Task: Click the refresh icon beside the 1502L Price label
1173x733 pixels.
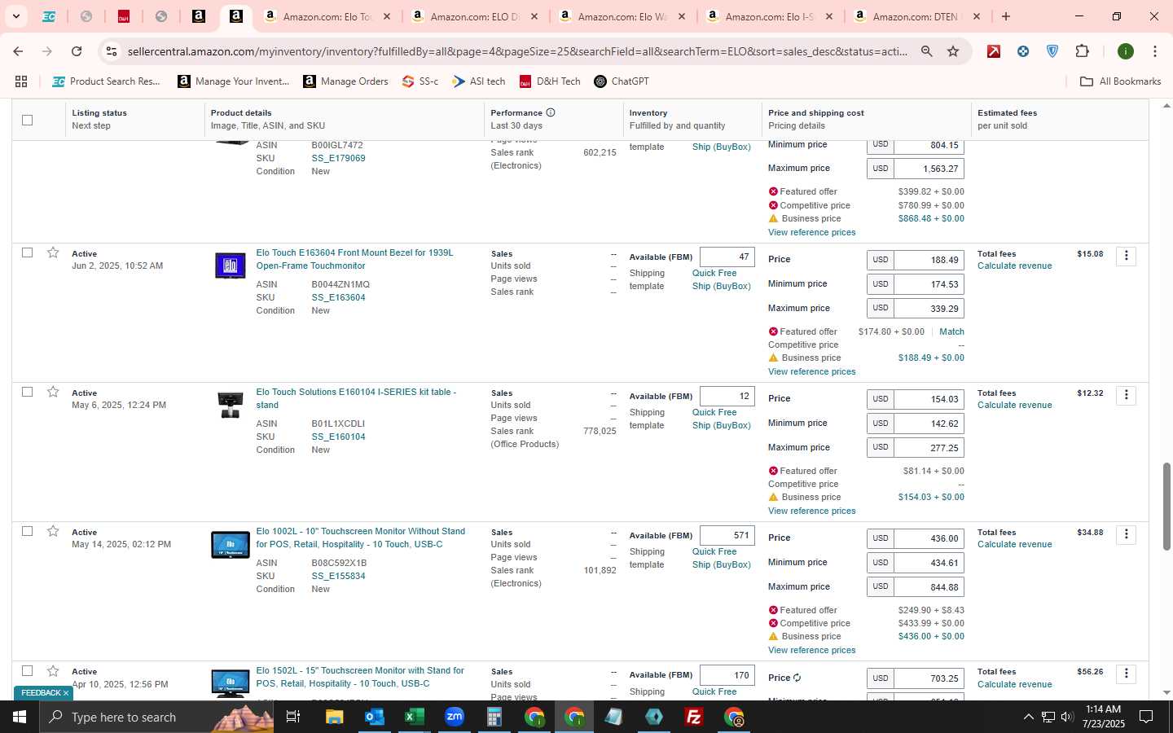Action: coord(797,678)
